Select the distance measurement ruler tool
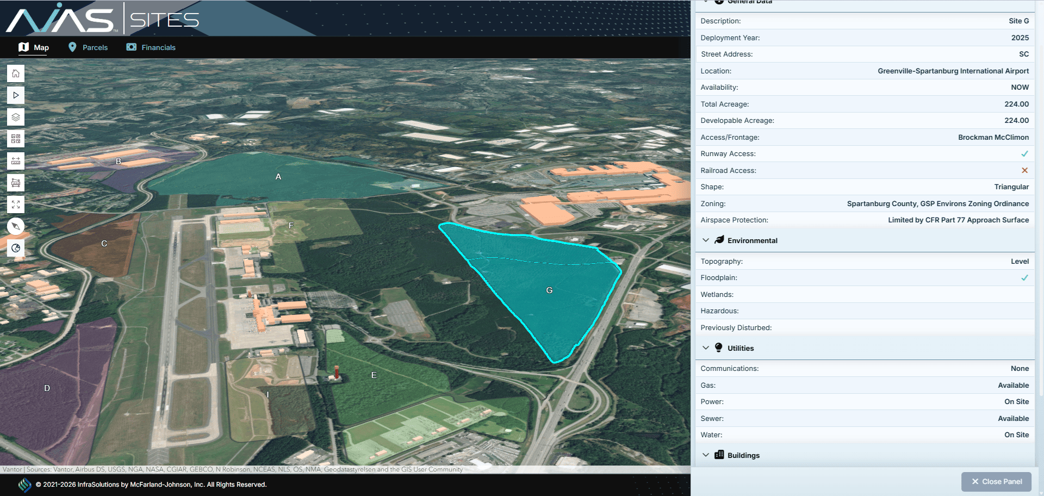The image size is (1044, 496). [16, 160]
